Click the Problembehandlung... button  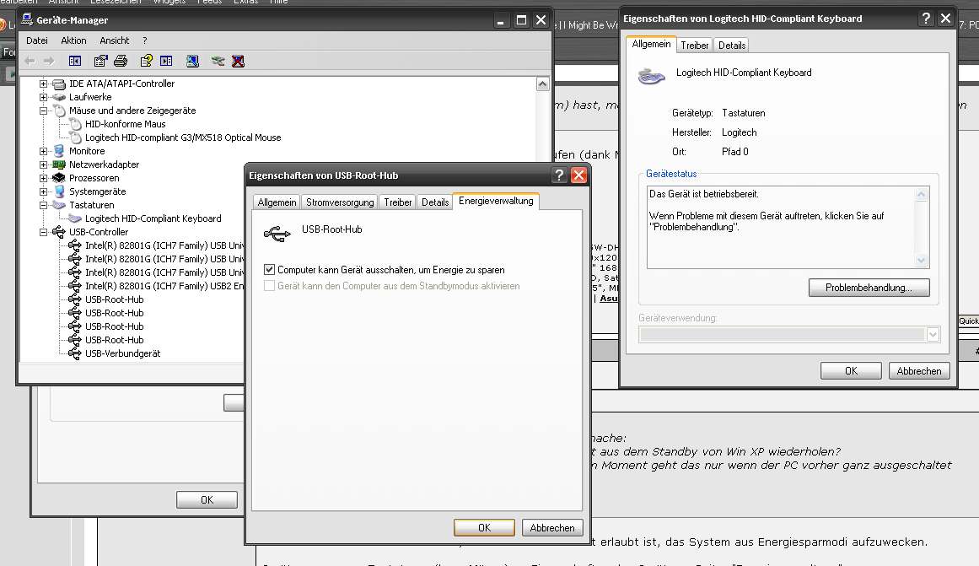[x=869, y=288]
